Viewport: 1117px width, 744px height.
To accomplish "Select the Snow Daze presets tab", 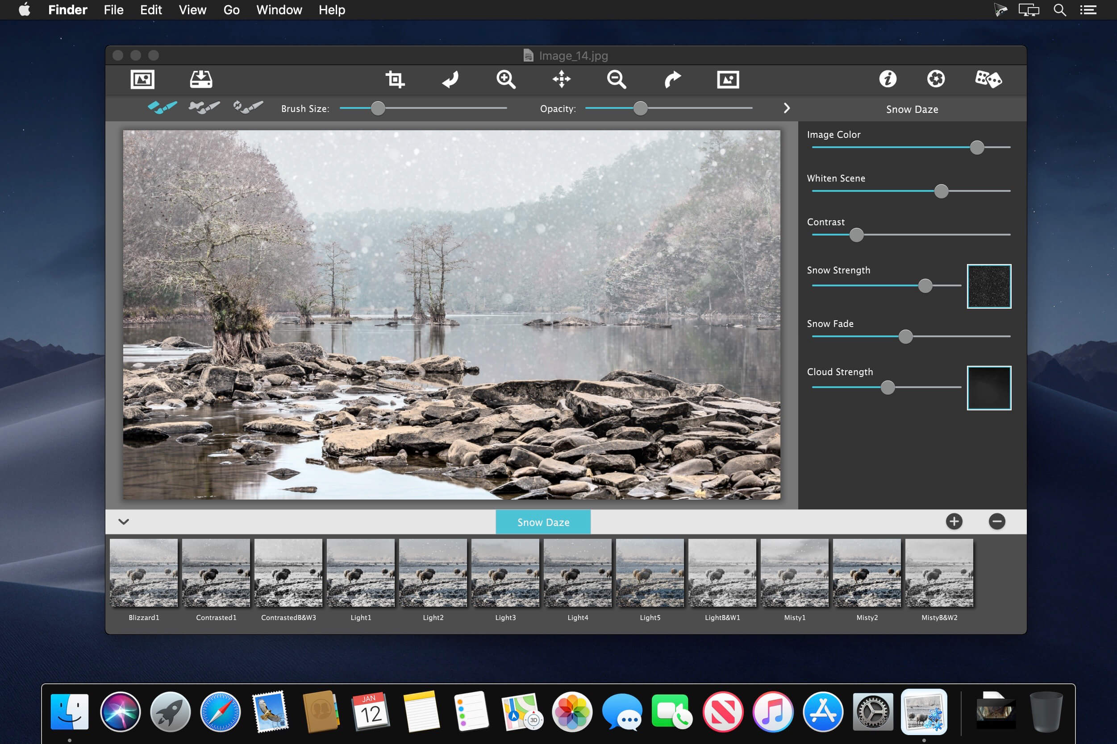I will (x=543, y=522).
